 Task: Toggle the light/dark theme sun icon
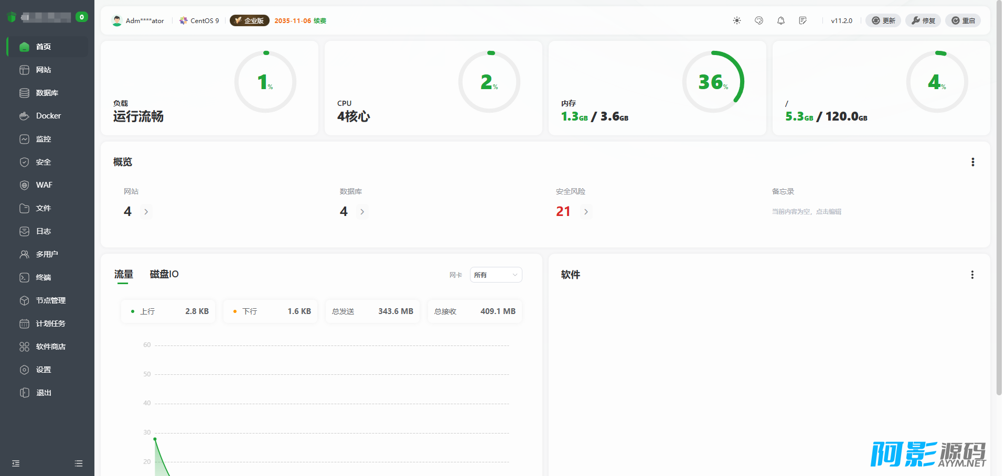click(736, 20)
